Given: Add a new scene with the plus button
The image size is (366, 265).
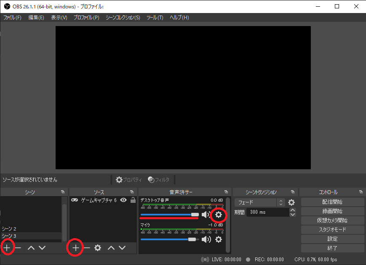Looking at the screenshot, I should (7, 248).
